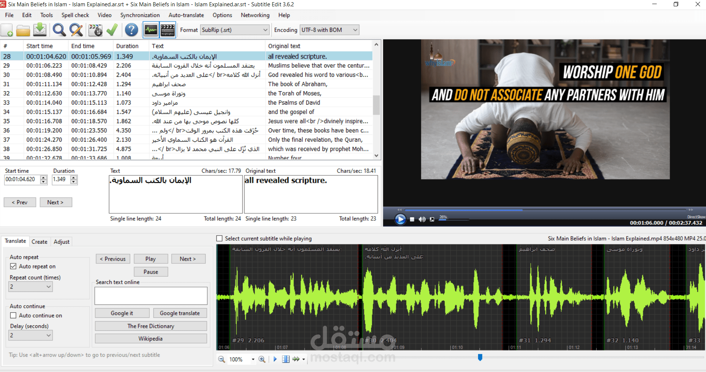Check Select current subtitle while playing
706x372 pixels.
(219, 238)
